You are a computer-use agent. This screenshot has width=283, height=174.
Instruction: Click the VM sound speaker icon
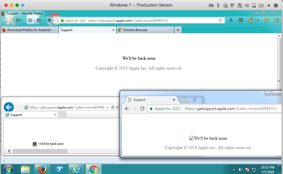coord(247,5)
